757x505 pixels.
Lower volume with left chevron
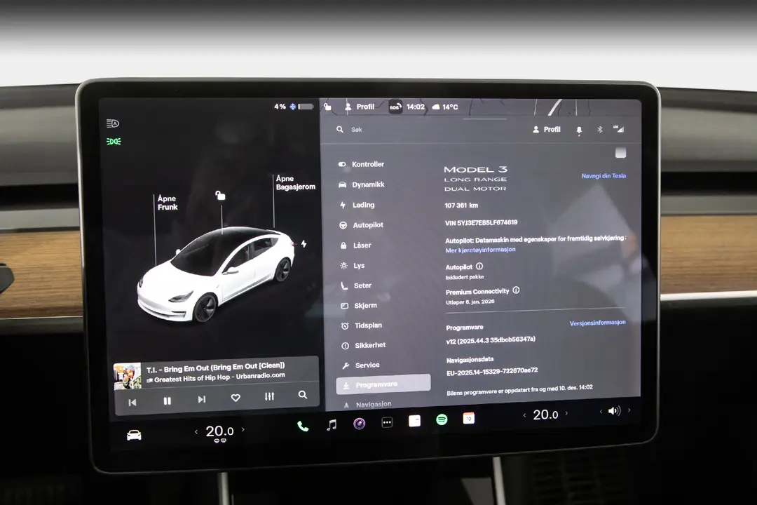pyautogui.click(x=601, y=411)
